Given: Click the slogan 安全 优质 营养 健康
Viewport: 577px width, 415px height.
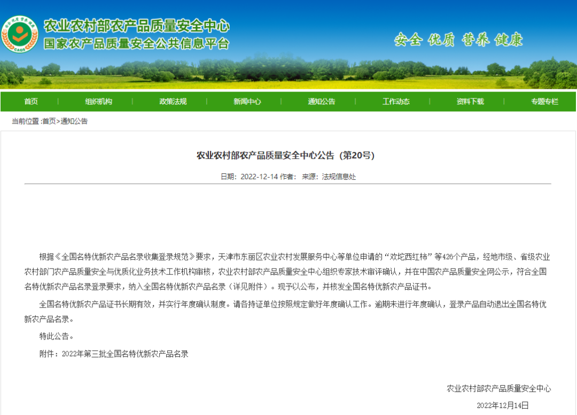Looking at the screenshot, I should click(458, 40).
